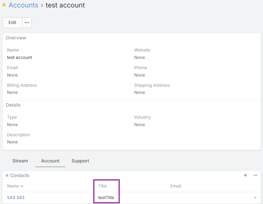The height and width of the screenshot is (204, 263).
Task: Click the blue square Contacts panel icon
Action: pos(7,175)
